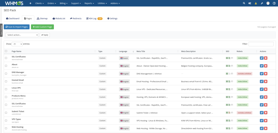The width and height of the screenshot is (278, 133).
Task: Check the Web Hosting row checkbox
Action: (x=6, y=128)
